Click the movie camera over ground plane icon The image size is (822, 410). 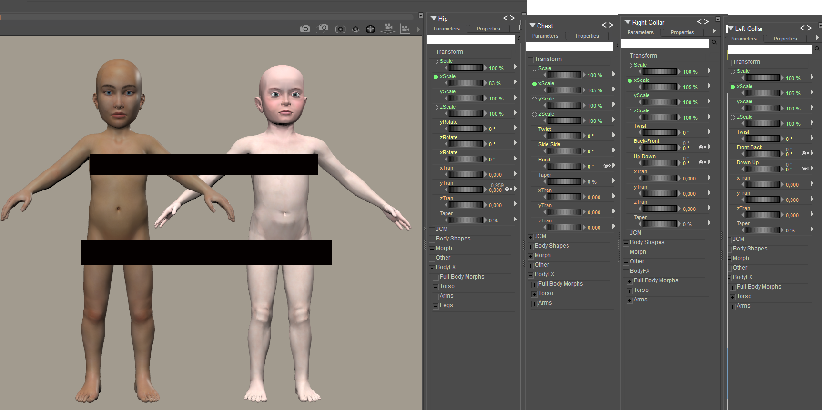388,29
